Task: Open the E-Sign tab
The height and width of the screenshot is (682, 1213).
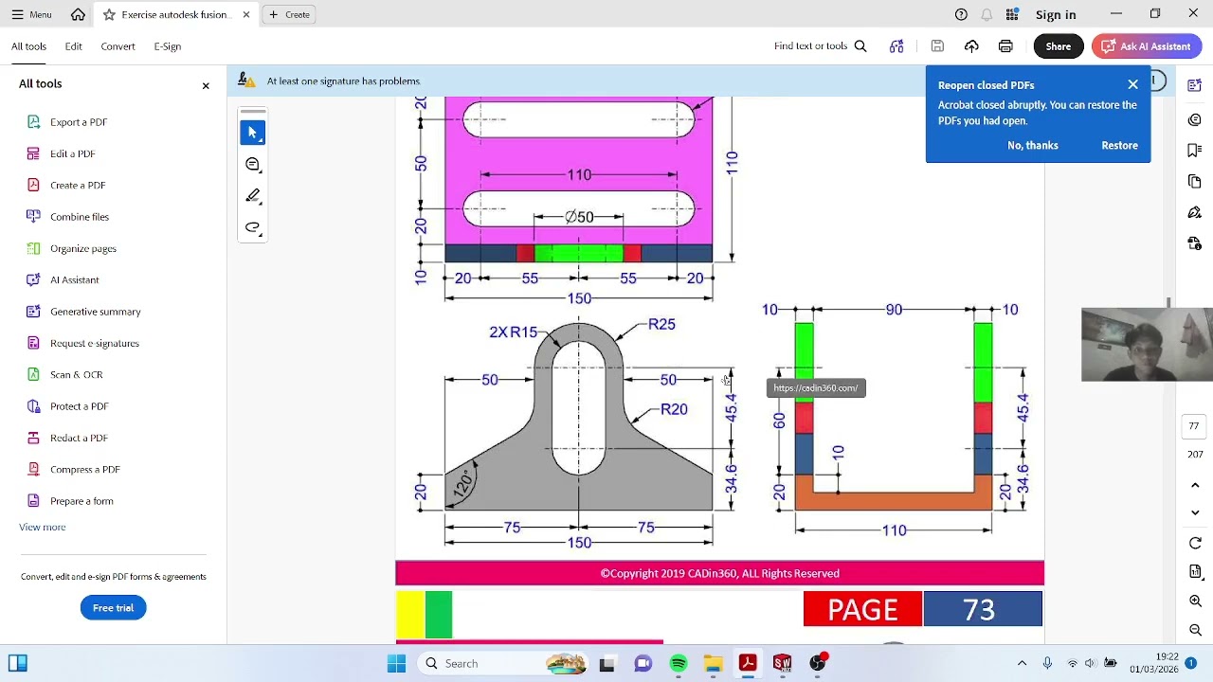Action: [168, 45]
